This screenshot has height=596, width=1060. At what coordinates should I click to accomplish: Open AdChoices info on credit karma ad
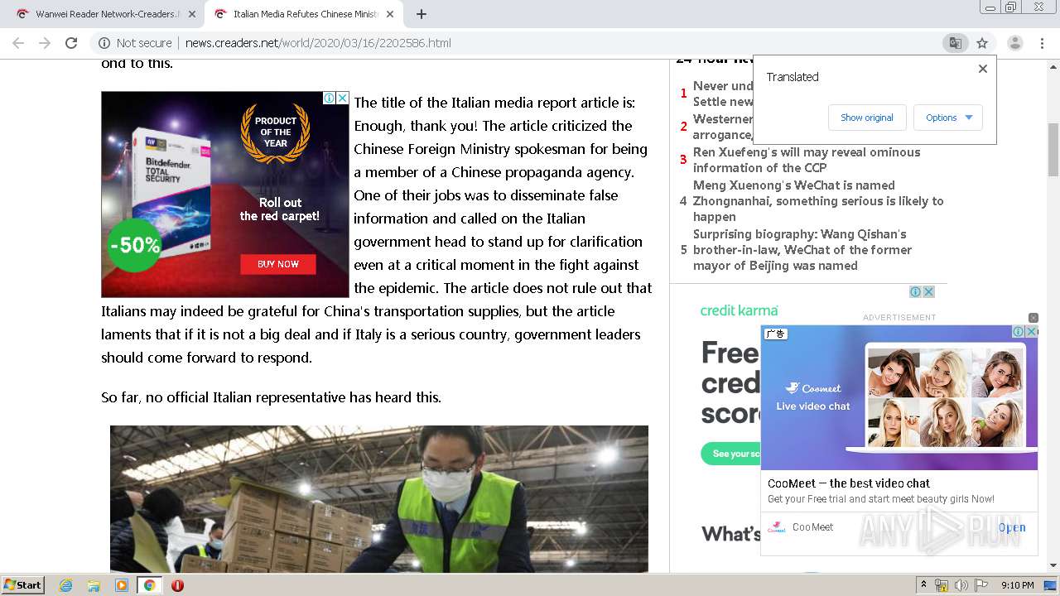pos(915,291)
